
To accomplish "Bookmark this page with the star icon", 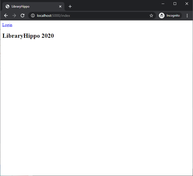I will 151,16.
